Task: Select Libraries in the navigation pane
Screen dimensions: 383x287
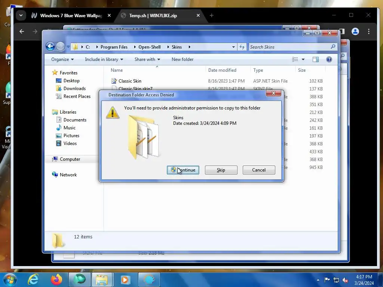Action: pyautogui.click(x=64, y=112)
